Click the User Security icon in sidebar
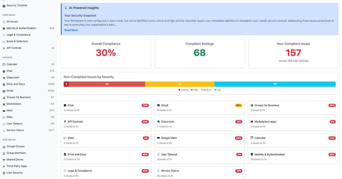Image resolution: width=342 pixels, height=179 pixels. (4, 173)
